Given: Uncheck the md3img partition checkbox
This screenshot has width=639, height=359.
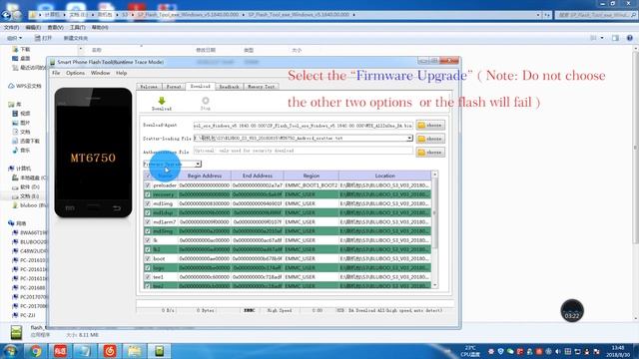Looking at the screenshot, I should click(x=148, y=231).
